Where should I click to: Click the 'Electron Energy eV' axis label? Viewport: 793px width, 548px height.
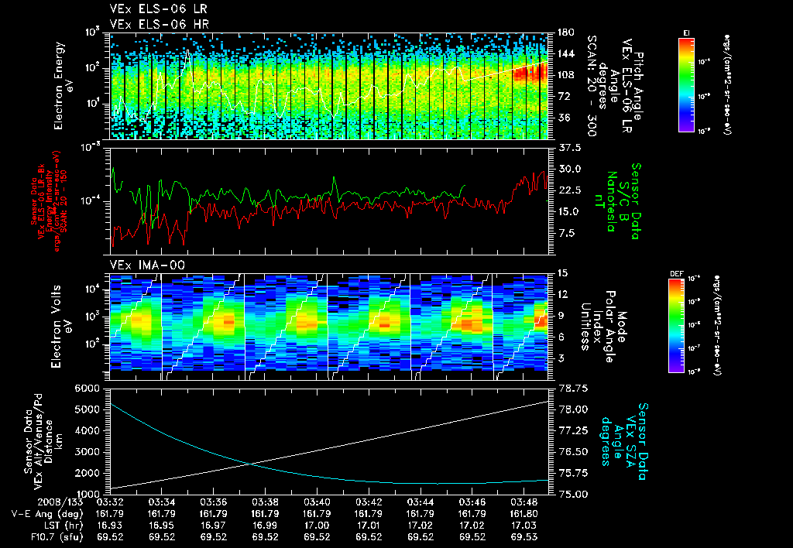pos(64,86)
